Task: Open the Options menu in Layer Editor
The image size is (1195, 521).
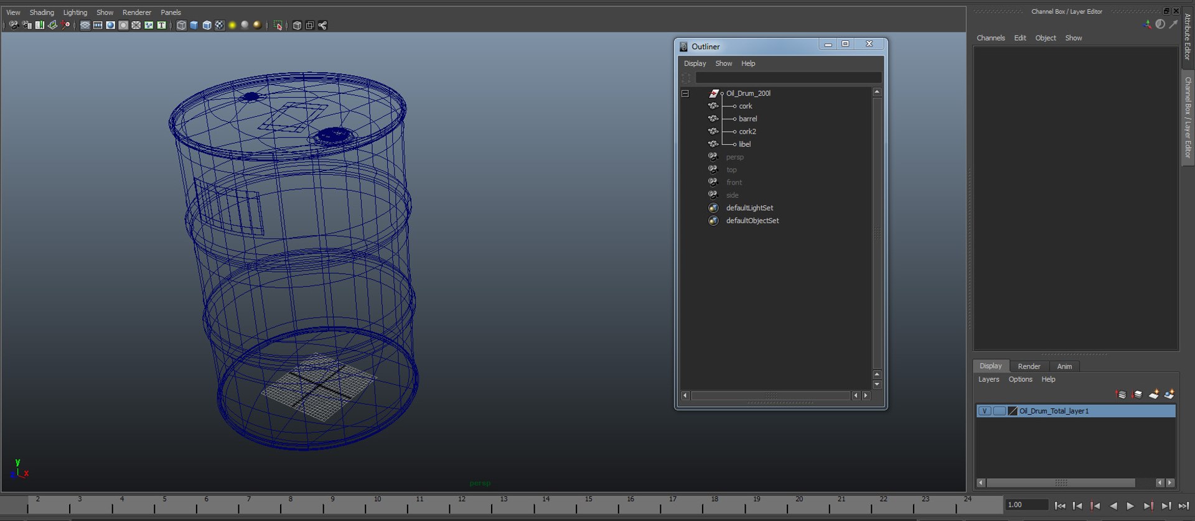Action: tap(1020, 379)
